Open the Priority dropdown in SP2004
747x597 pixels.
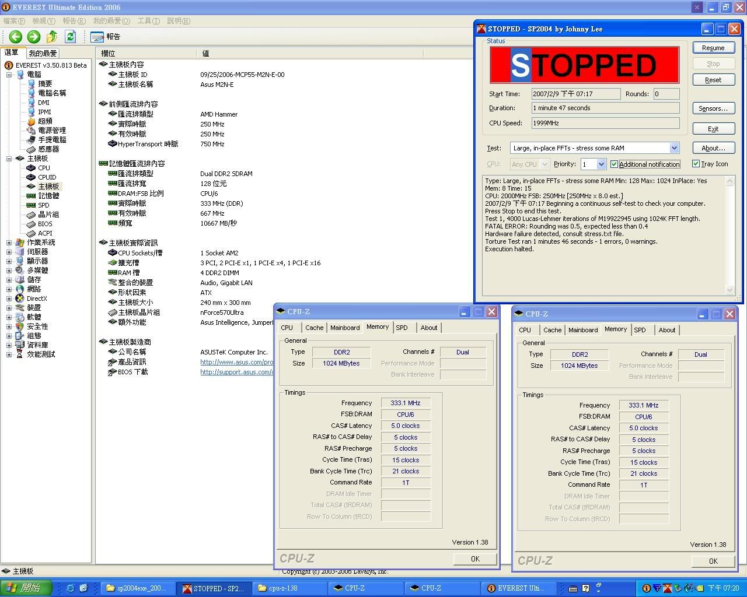[x=601, y=164]
